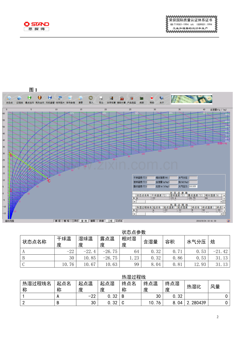The image size is (239, 339).
Task: Toggle the 捕捉 snap button
Action: click(58, 221)
